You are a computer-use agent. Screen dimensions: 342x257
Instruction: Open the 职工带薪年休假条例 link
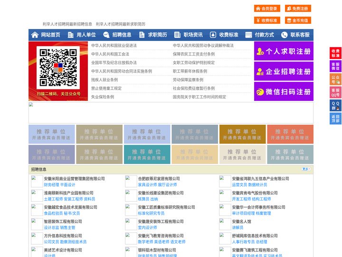pos(190,71)
